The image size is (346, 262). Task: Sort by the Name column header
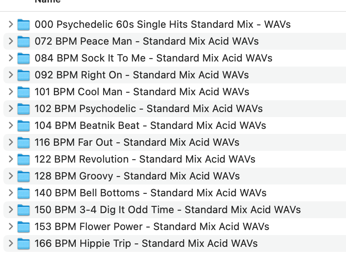(47, 1)
